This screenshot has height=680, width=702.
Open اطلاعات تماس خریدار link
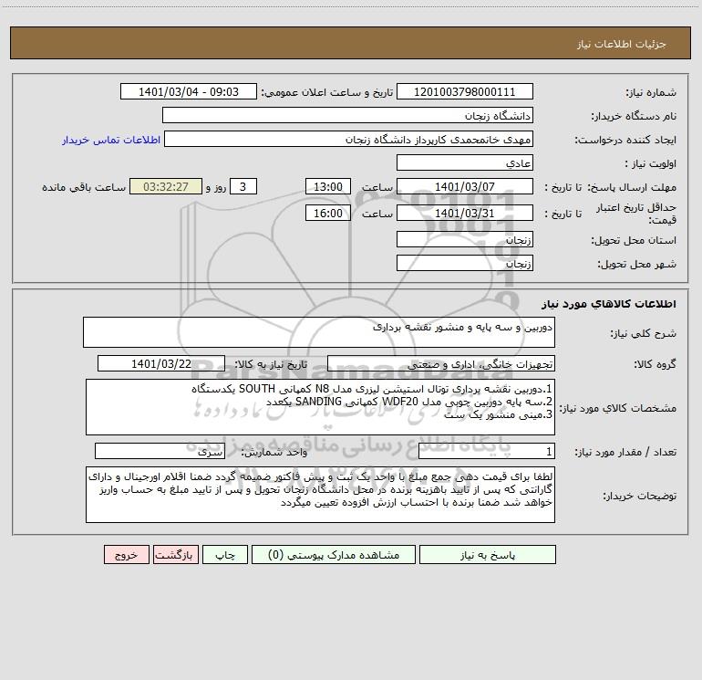pyautogui.click(x=111, y=140)
